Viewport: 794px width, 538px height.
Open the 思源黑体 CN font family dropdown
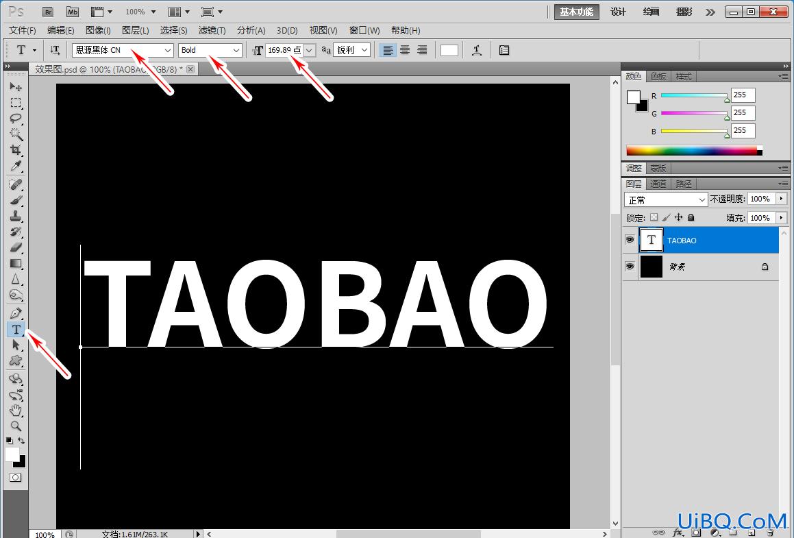pos(168,50)
